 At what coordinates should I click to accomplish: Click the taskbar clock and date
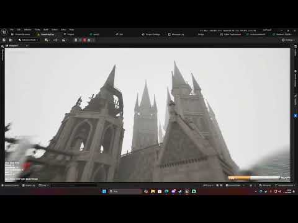click(x=287, y=191)
